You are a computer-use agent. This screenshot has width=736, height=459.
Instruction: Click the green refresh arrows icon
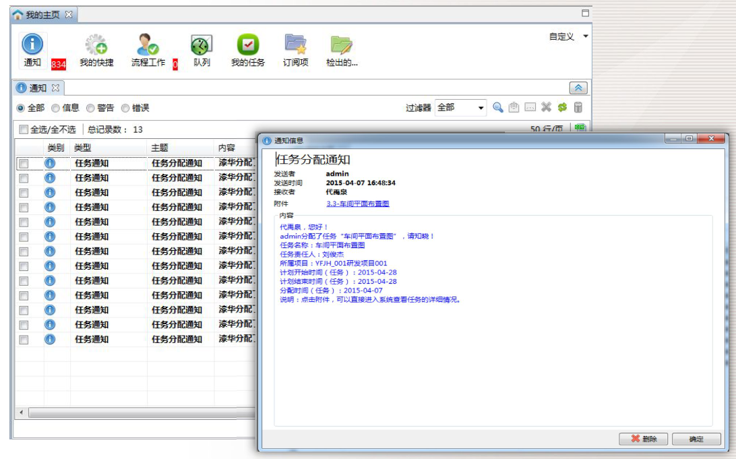click(562, 107)
